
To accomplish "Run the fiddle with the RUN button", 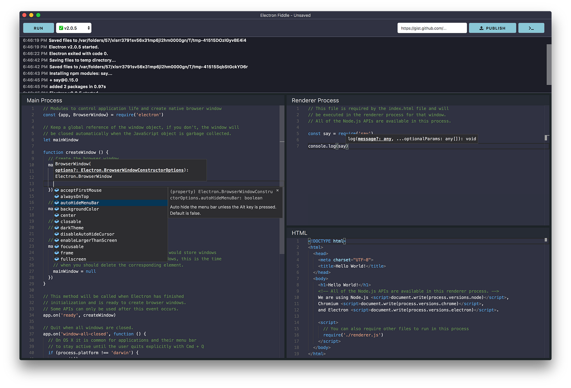I will pos(38,28).
